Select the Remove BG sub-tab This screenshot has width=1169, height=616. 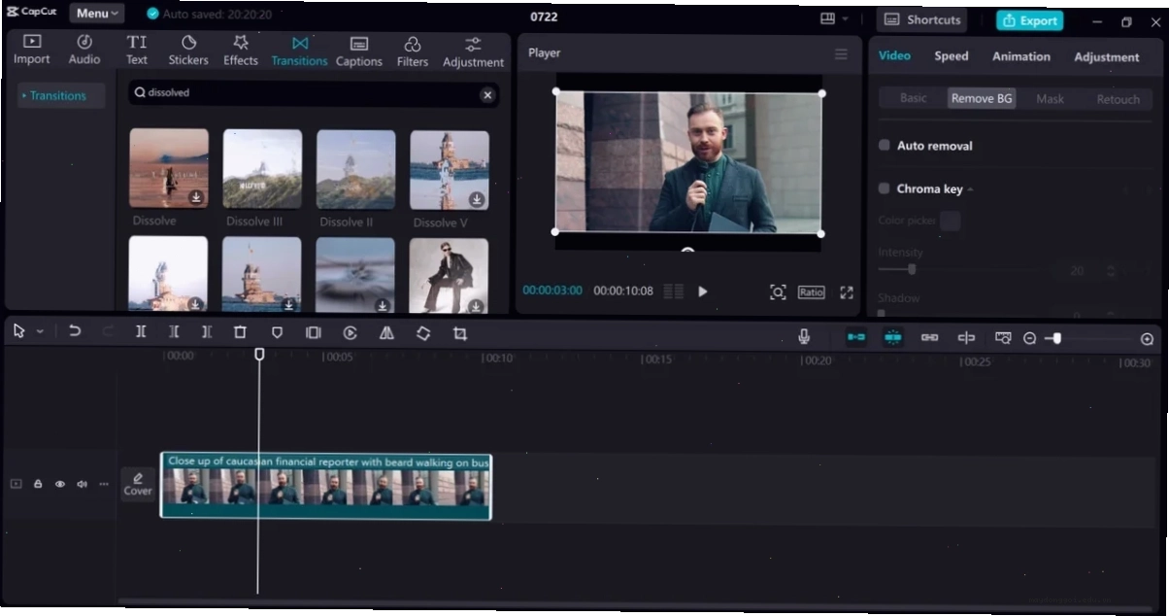982,98
